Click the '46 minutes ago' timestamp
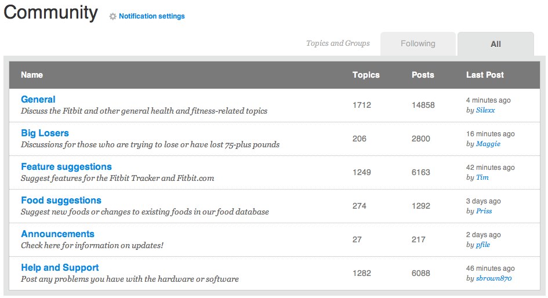This screenshot has width=548, height=298. (491, 268)
